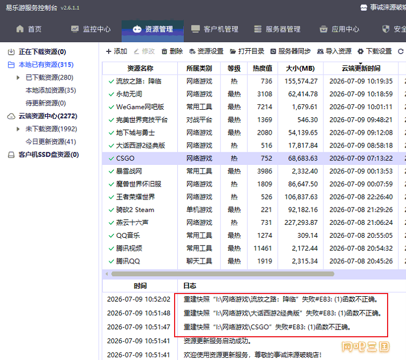Click the green checkmark of 永劫无间
Viewport: 406px width, 360px height.
tap(111, 94)
